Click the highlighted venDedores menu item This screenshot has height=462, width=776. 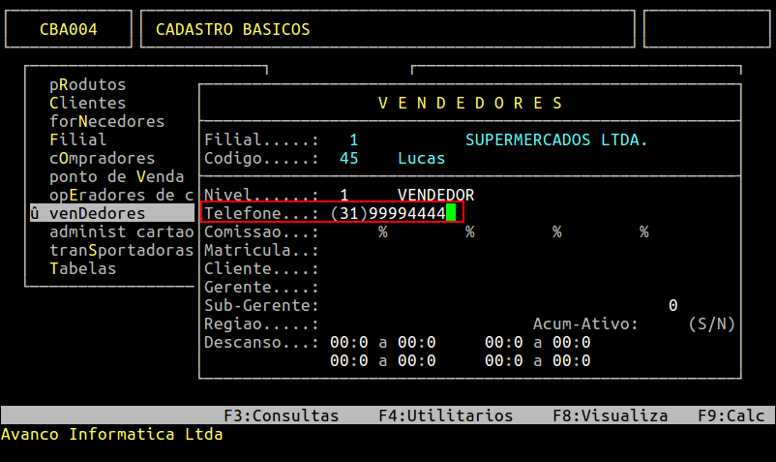112,213
